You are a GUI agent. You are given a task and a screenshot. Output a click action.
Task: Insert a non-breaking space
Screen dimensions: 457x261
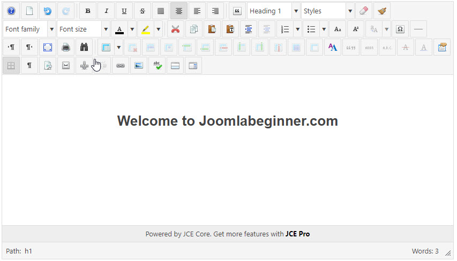point(66,65)
